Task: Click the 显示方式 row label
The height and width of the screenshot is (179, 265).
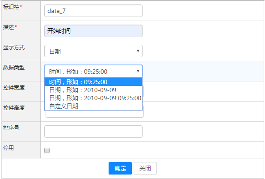Action: (14, 47)
